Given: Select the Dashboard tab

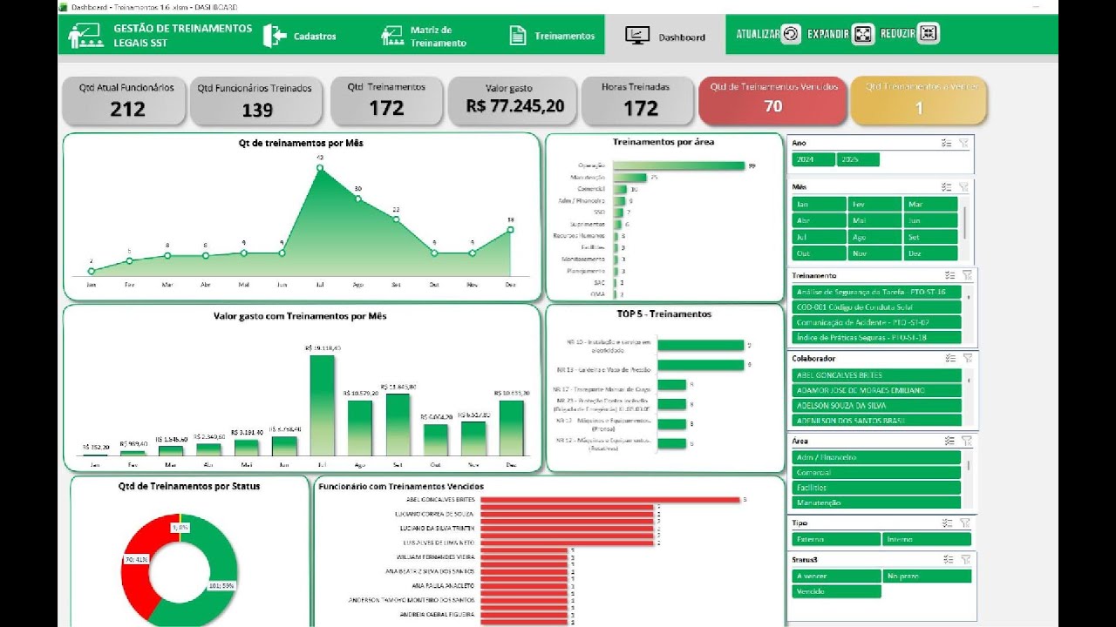Looking at the screenshot, I should (x=665, y=36).
